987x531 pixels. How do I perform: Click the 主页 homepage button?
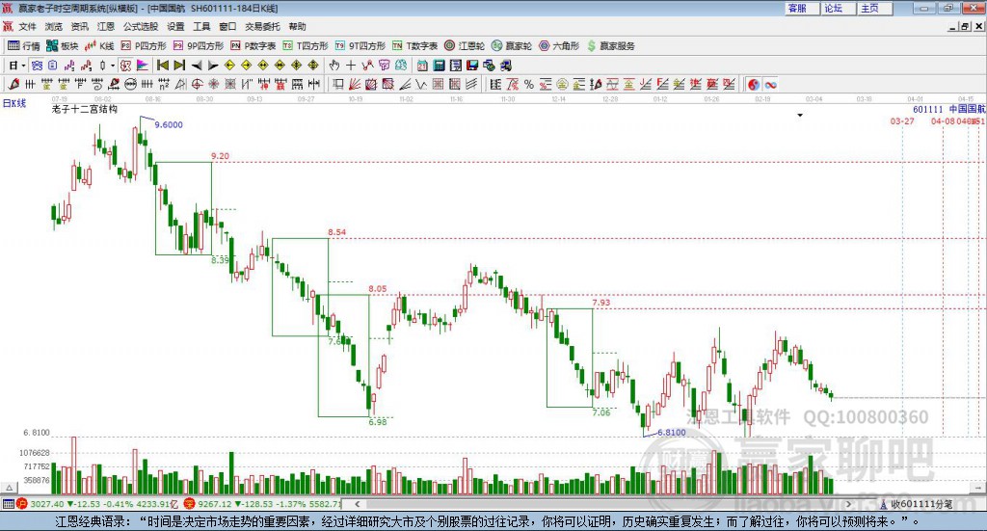[875, 8]
